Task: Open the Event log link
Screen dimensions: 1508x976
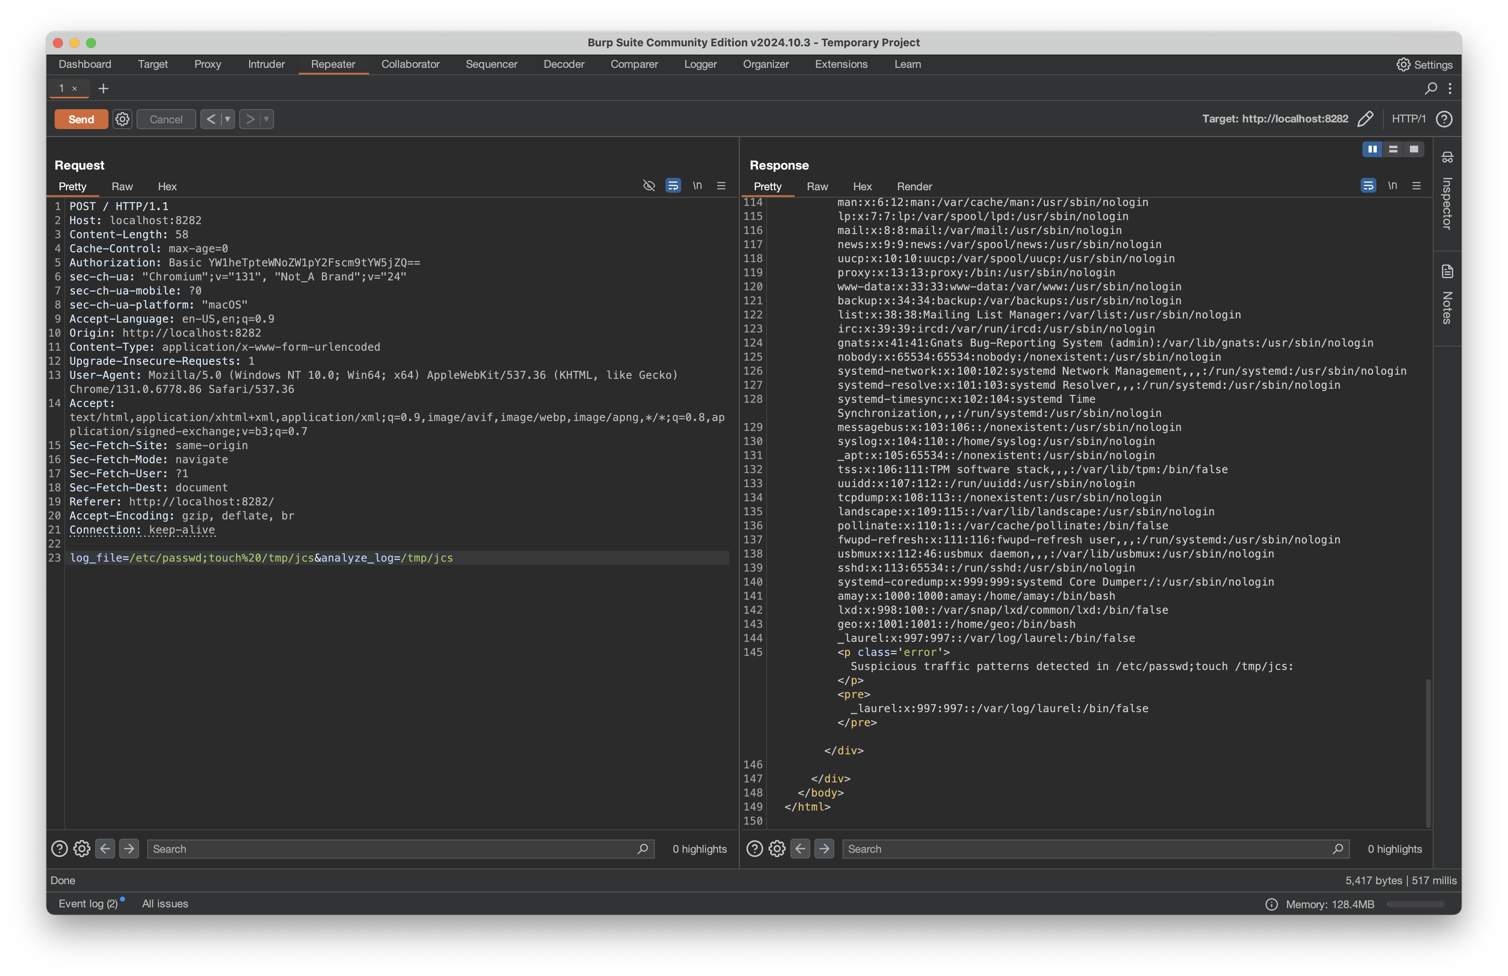Action: pyautogui.click(x=88, y=903)
